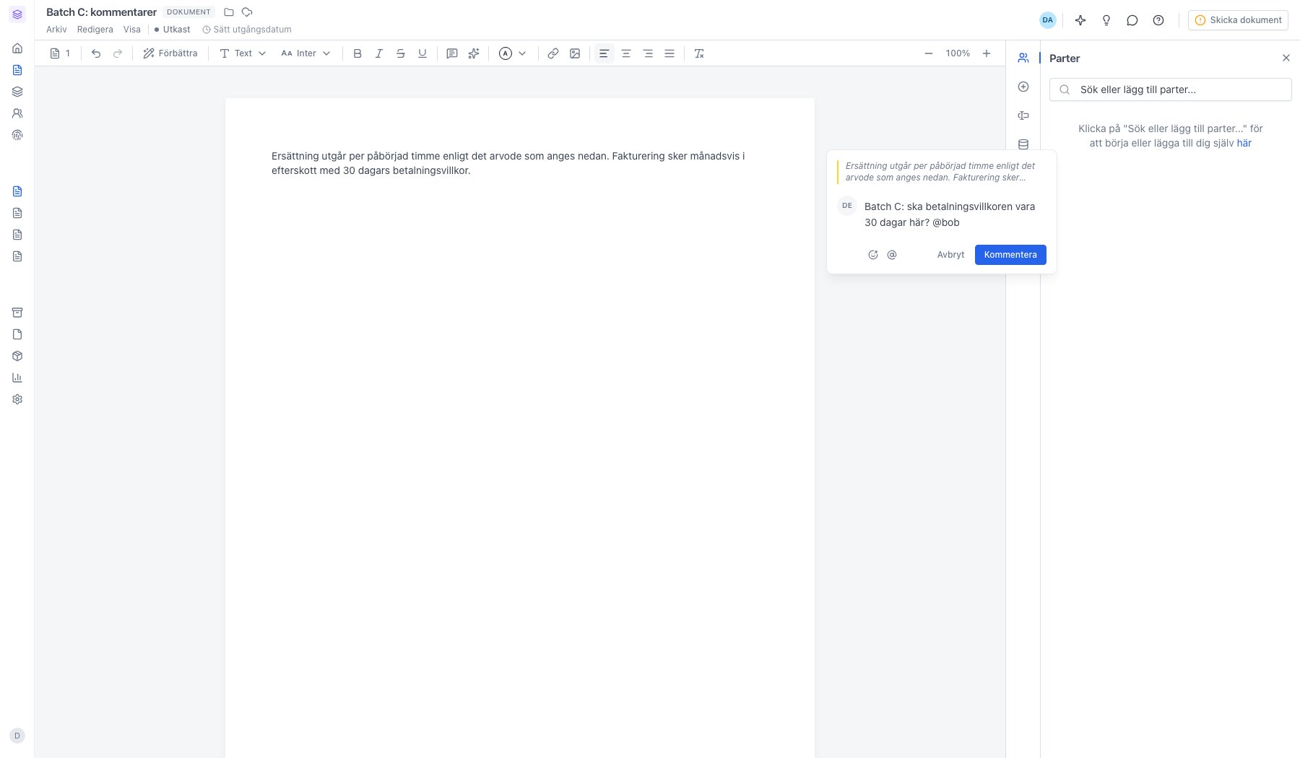This screenshot has width=1300, height=758.
Task: Set text alignment to center
Action: pos(626,53)
